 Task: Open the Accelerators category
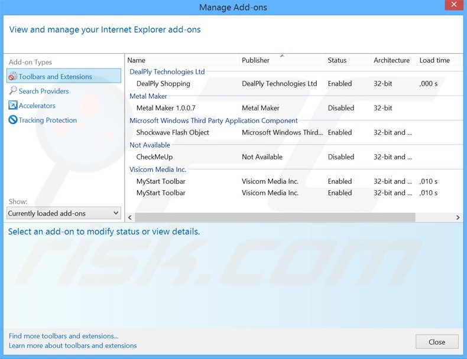point(37,106)
